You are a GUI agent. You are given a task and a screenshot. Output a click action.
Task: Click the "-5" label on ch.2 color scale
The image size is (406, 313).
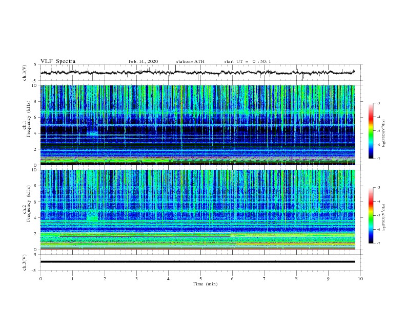click(378, 215)
